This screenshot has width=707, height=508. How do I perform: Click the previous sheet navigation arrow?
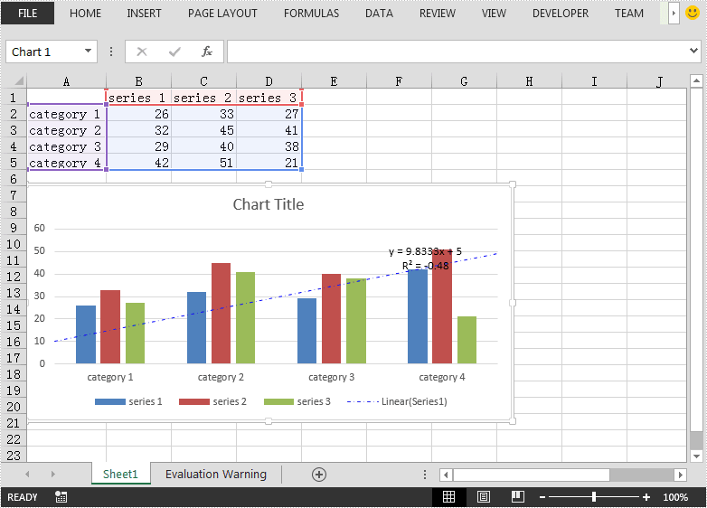27,474
